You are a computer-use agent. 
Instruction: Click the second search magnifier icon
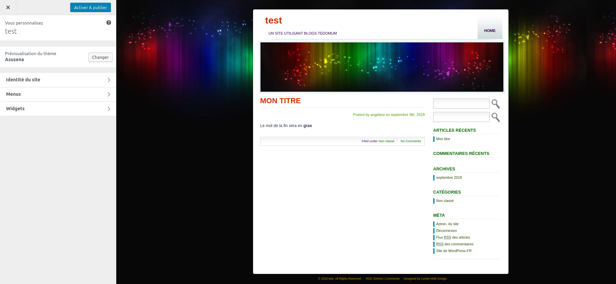(x=495, y=117)
